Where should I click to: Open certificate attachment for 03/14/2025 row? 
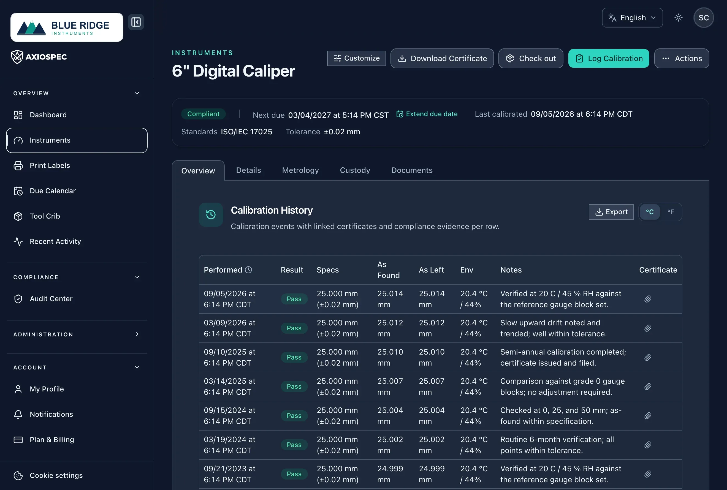[x=648, y=386]
